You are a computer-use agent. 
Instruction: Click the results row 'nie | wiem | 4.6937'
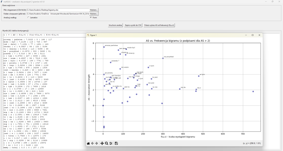point(25,58)
